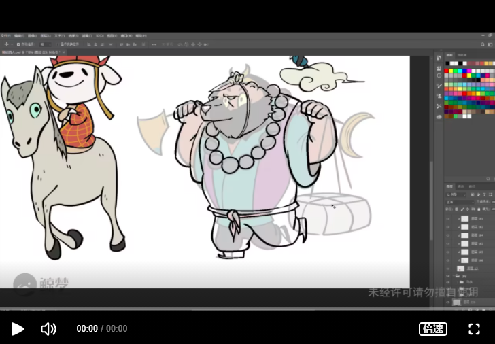Image resolution: width=495 pixels, height=344 pixels.
Task: Click align left edges icon
Action: pos(89,44)
